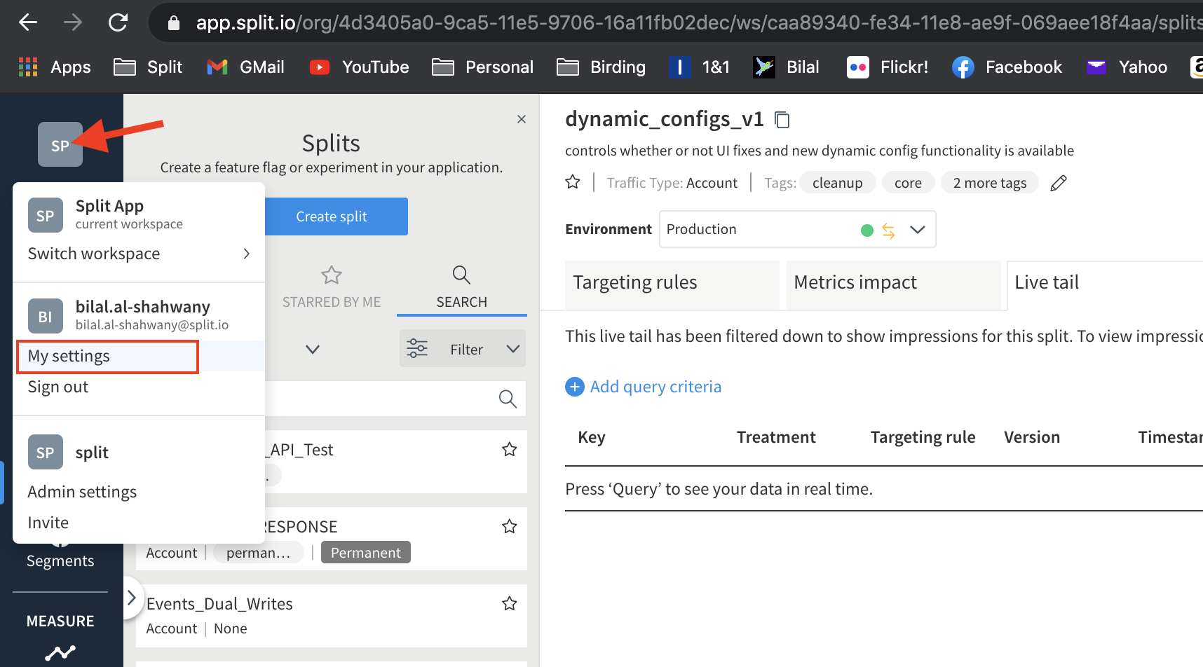Click the cleanup tag
The image size is (1203, 667).
[838, 183]
